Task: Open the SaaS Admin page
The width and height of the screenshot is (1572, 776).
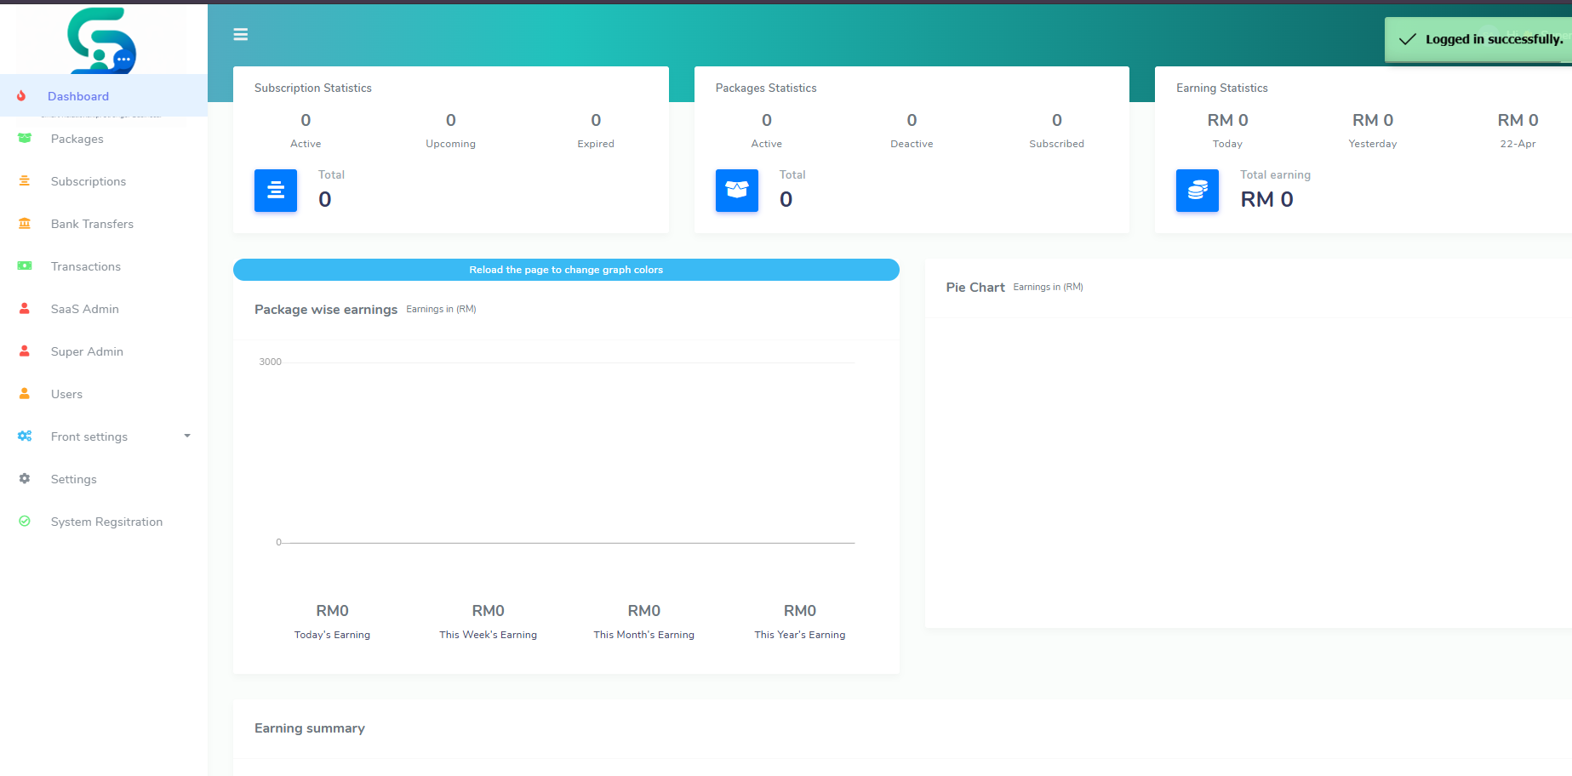Action: [85, 309]
